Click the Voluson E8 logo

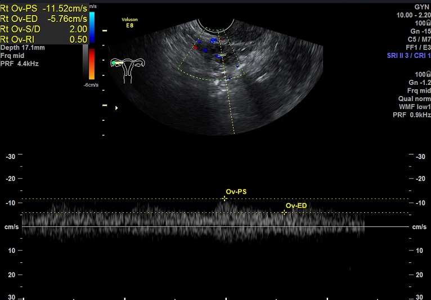pyautogui.click(x=129, y=22)
